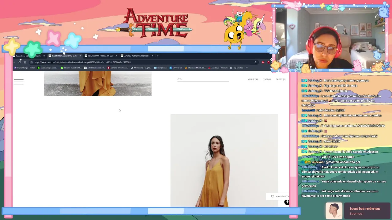Screen dimensions: 392x220
Task: Open the site info icon beside the URL
Action: pos(31,62)
